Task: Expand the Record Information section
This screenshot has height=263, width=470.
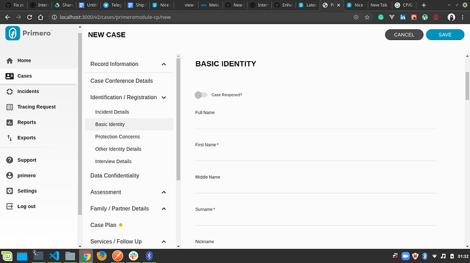Action: pos(163,65)
